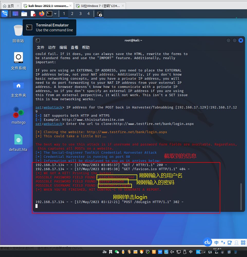Launch the text editor icon in Kali panel
Image resolution: width=247 pixels, height=257 pixels.
coord(33,14)
